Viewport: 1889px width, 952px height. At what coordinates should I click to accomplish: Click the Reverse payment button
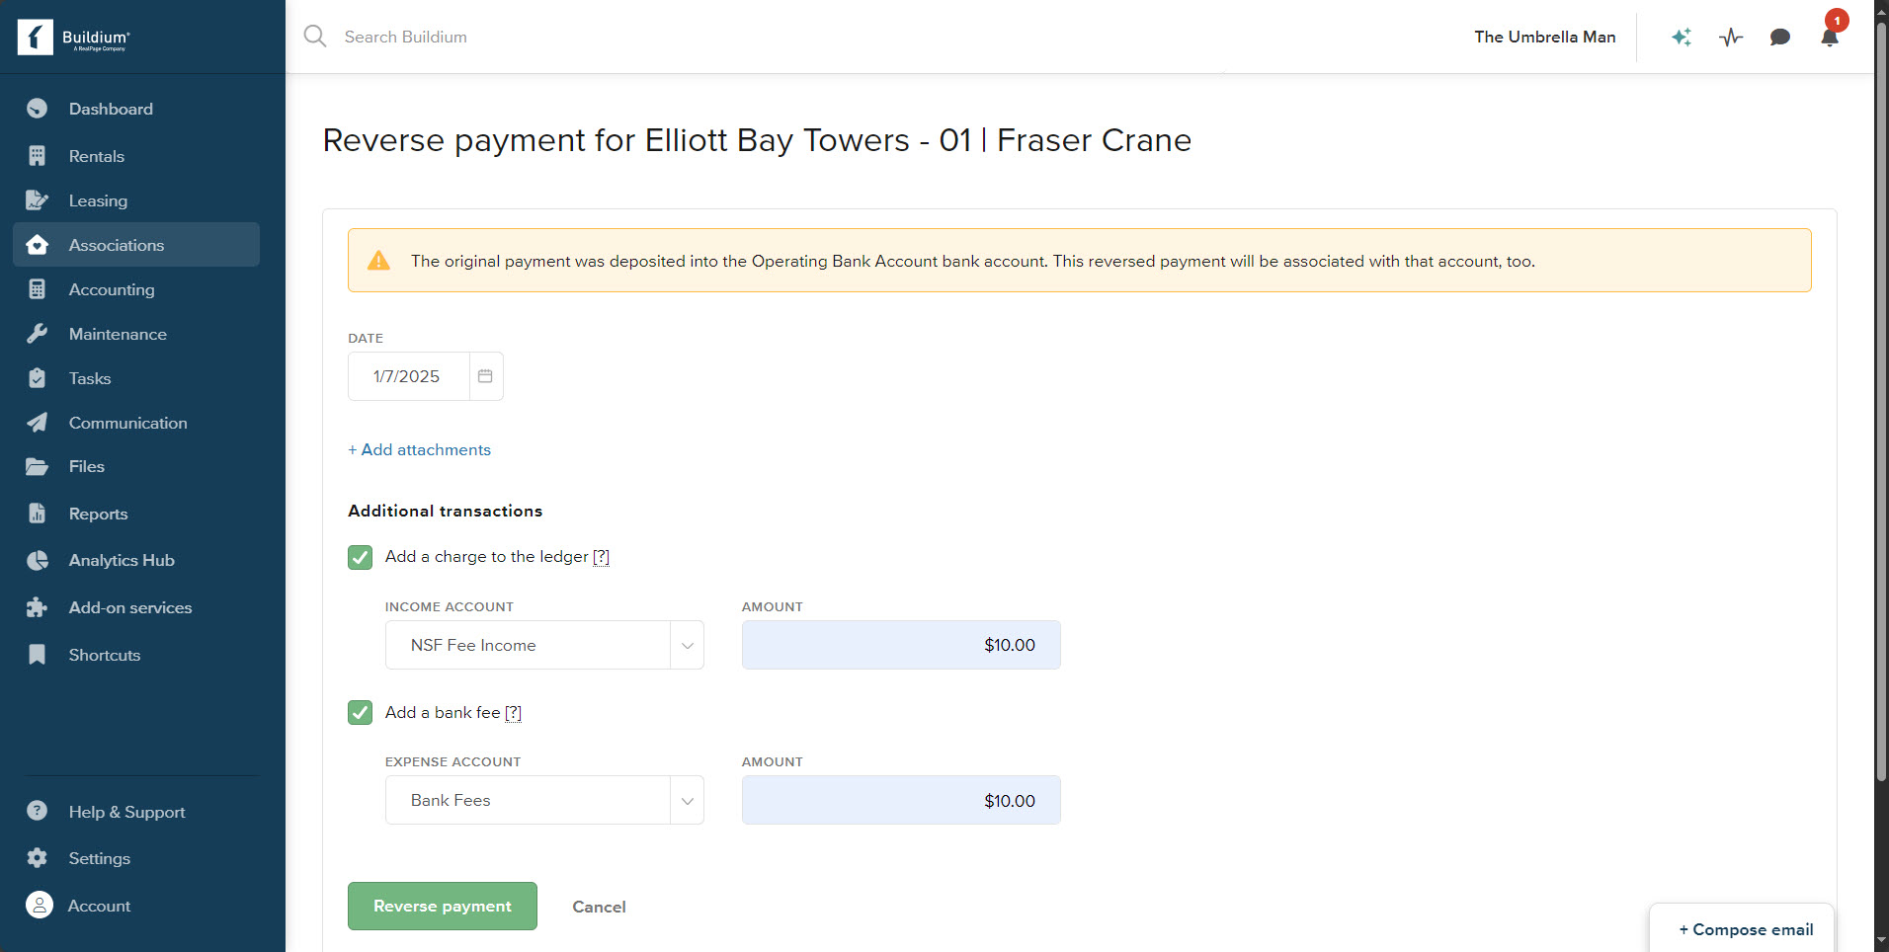point(442,906)
